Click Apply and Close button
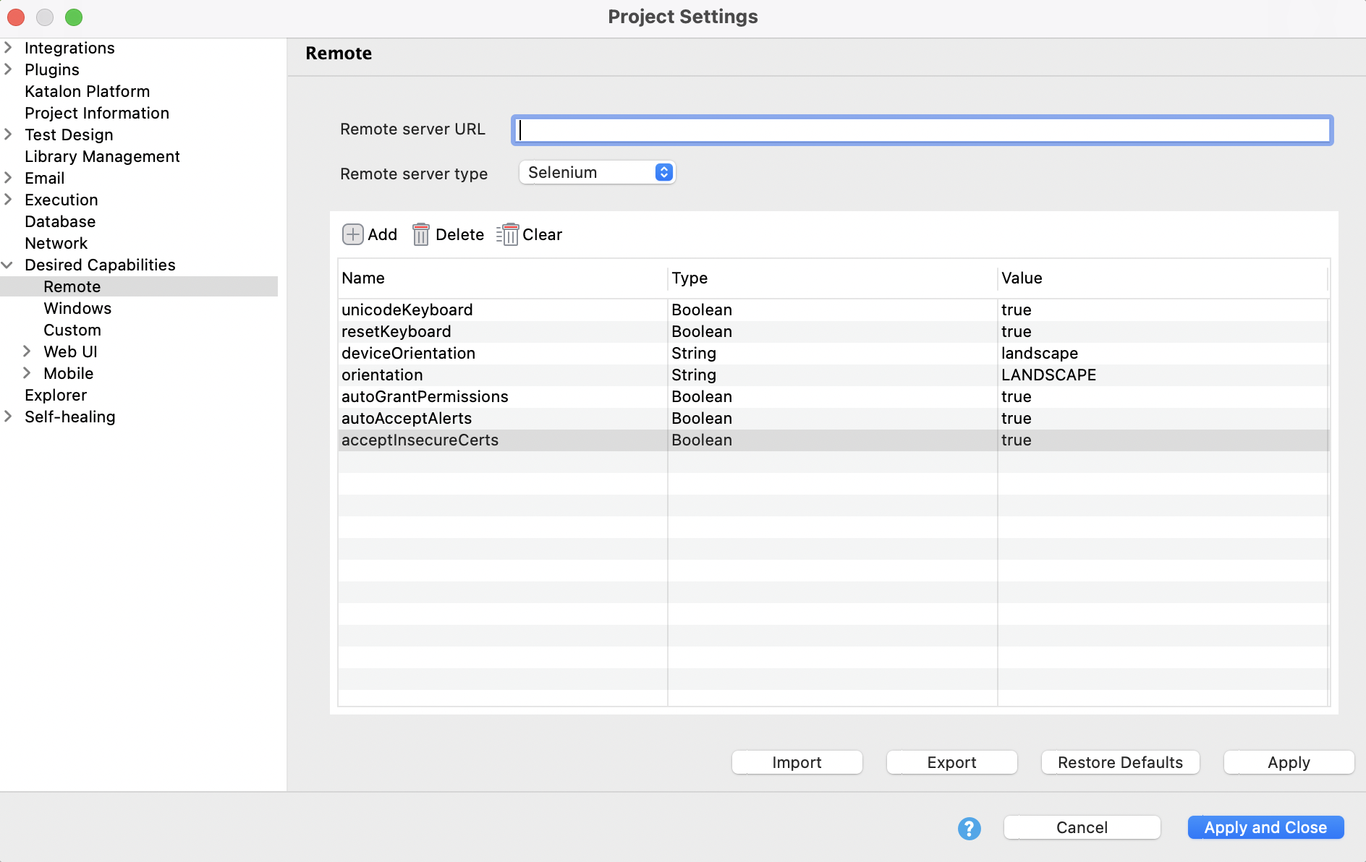This screenshot has height=862, width=1366. (1265, 827)
